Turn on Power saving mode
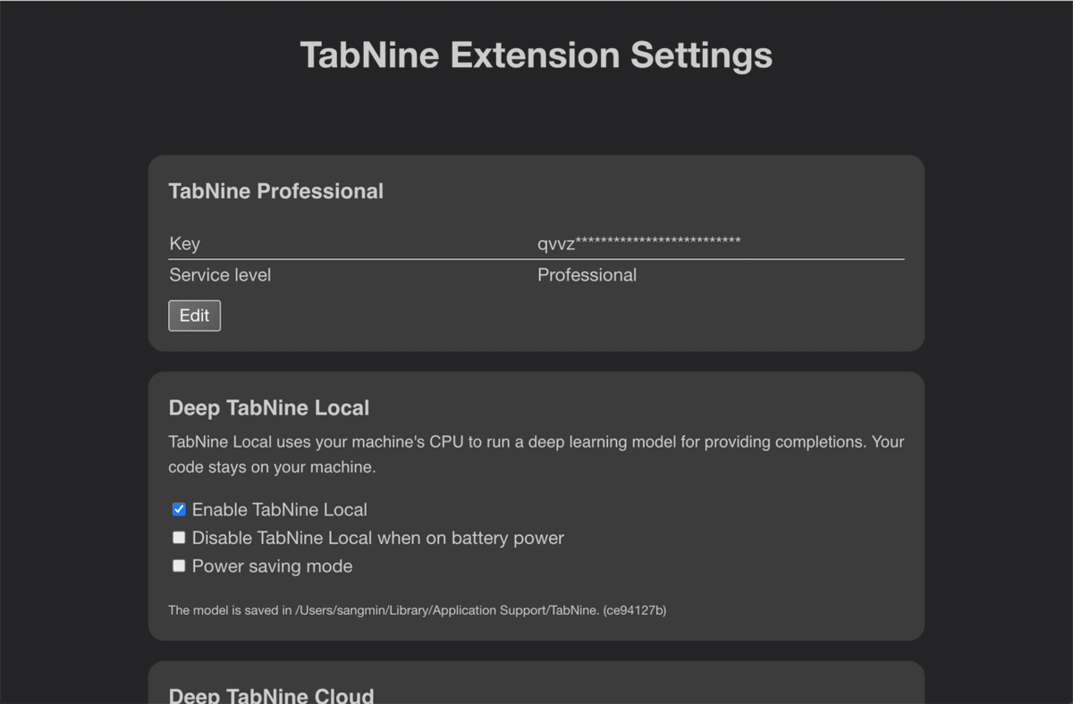 (179, 565)
